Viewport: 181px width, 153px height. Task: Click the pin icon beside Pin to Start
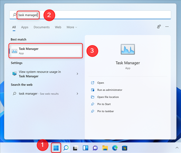(x=92, y=104)
